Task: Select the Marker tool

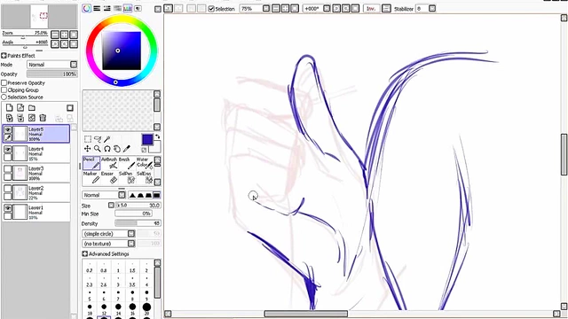Action: pos(91,177)
